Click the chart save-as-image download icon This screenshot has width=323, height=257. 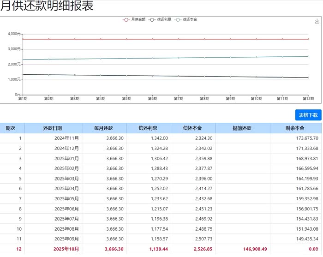pyautogui.click(x=317, y=22)
